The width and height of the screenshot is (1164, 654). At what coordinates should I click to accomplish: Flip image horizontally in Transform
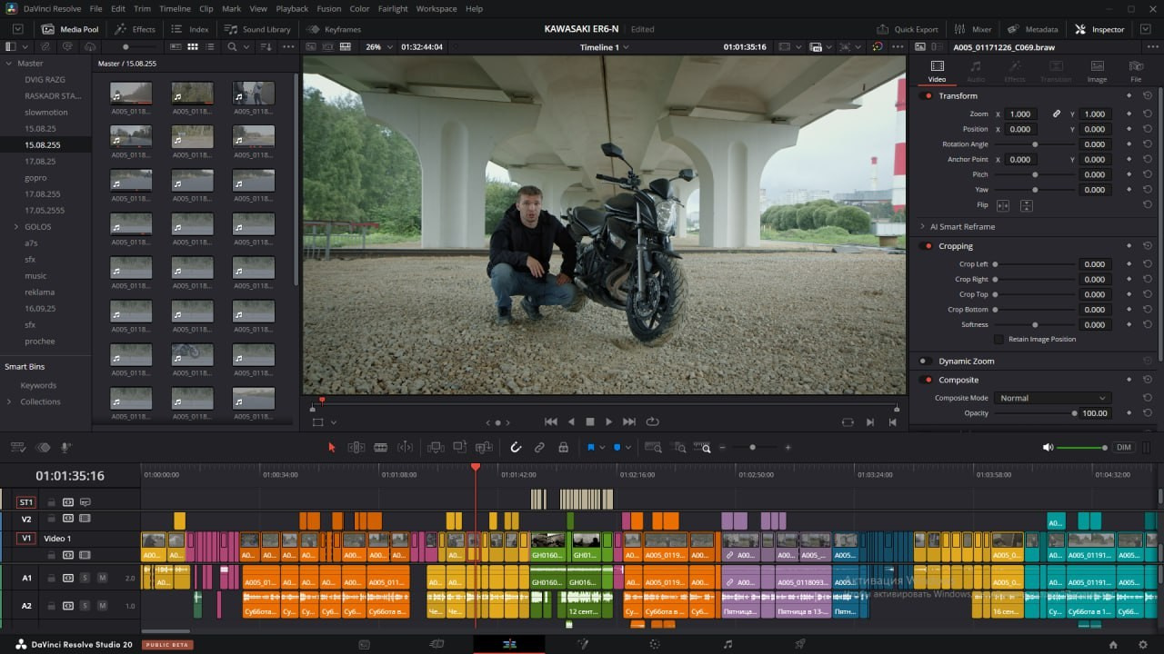tap(1003, 205)
